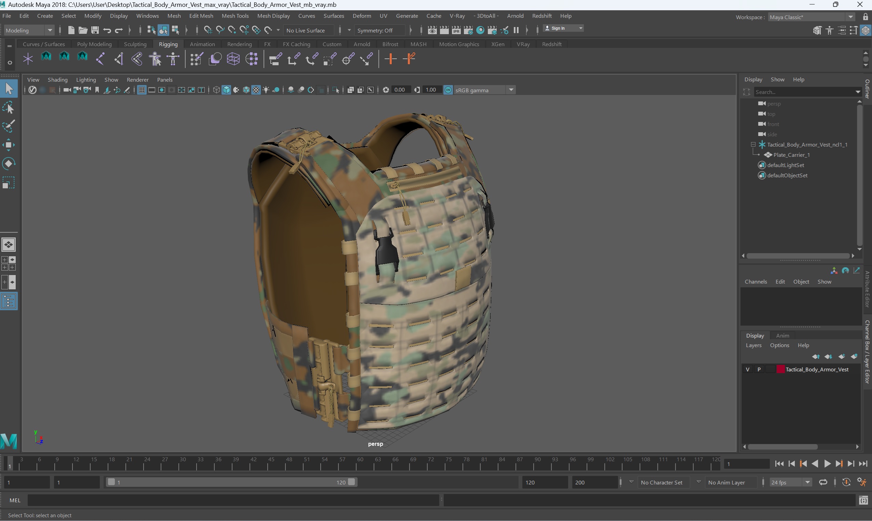This screenshot has width=872, height=521.
Task: Toggle textured display in viewport
Action: click(x=256, y=90)
